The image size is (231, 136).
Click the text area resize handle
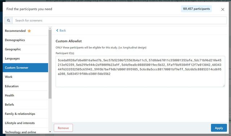click(x=224, y=86)
